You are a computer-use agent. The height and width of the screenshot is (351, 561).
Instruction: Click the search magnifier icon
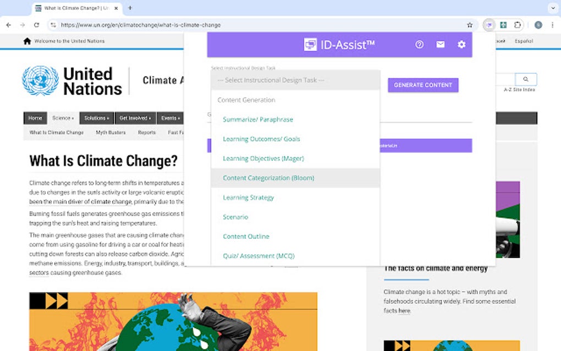pyautogui.click(x=526, y=79)
